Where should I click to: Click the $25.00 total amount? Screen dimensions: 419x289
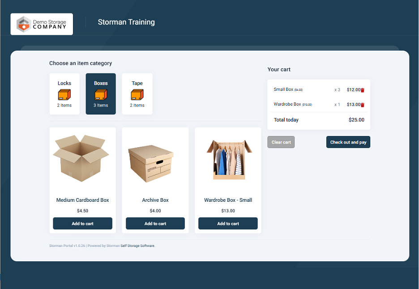356,120
